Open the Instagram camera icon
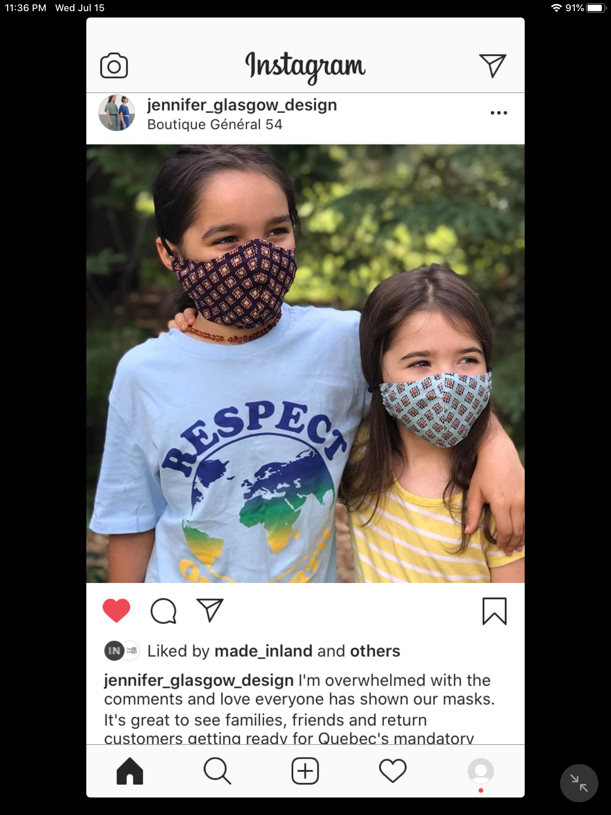This screenshot has height=815, width=611. click(x=114, y=66)
